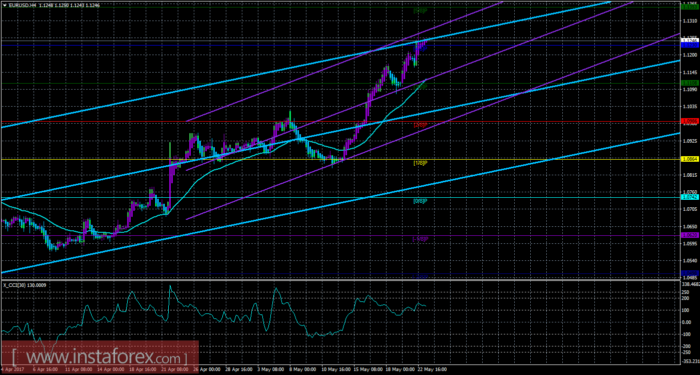
Task: Click the purple 1.0620 price level tag
Action: coord(690,235)
